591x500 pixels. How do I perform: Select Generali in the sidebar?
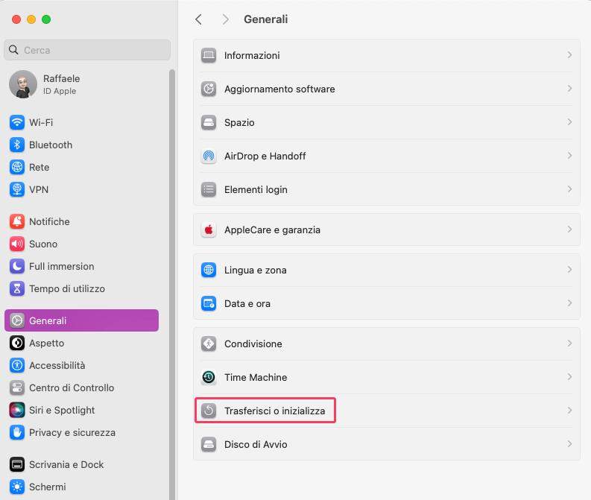tap(81, 320)
